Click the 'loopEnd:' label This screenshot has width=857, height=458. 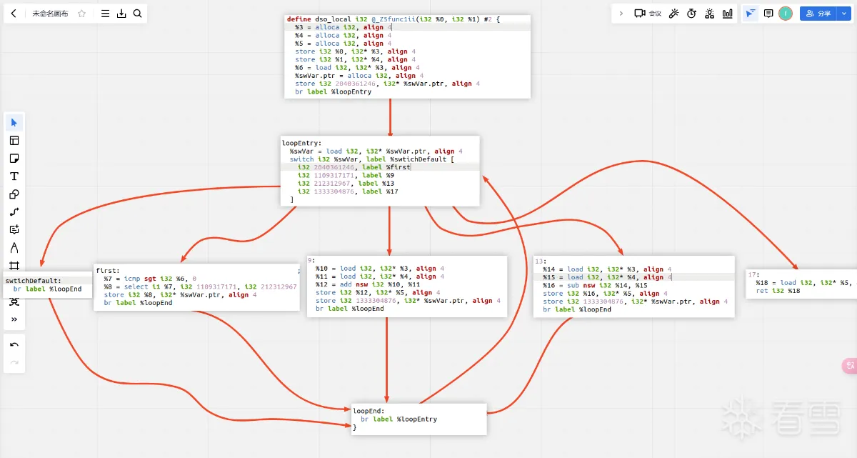tap(369, 411)
